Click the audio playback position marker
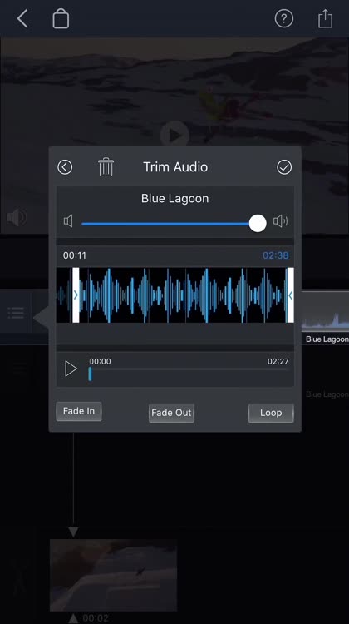Viewport: 349px width, 624px height. [90, 374]
